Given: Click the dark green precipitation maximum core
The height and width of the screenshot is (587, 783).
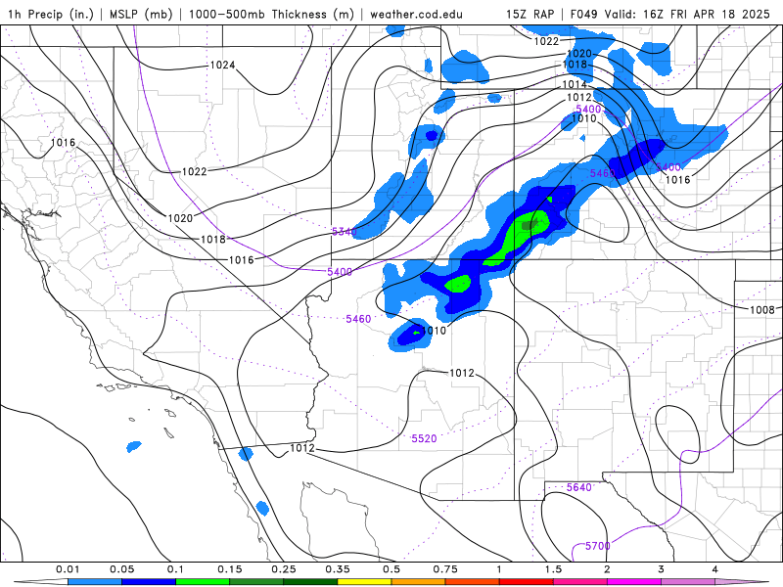Looking at the screenshot, I should (530, 225).
